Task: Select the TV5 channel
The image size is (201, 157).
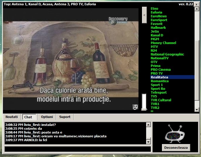Action: pos(154,96)
